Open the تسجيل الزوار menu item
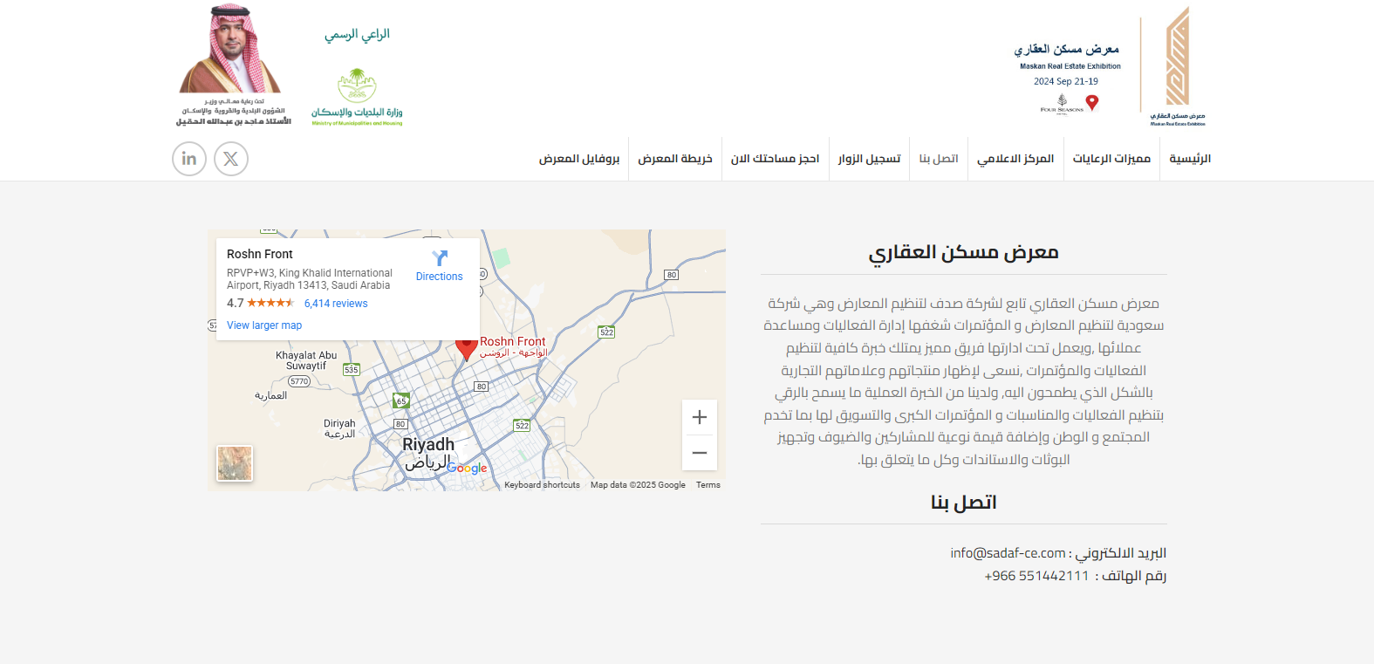 pos(869,159)
